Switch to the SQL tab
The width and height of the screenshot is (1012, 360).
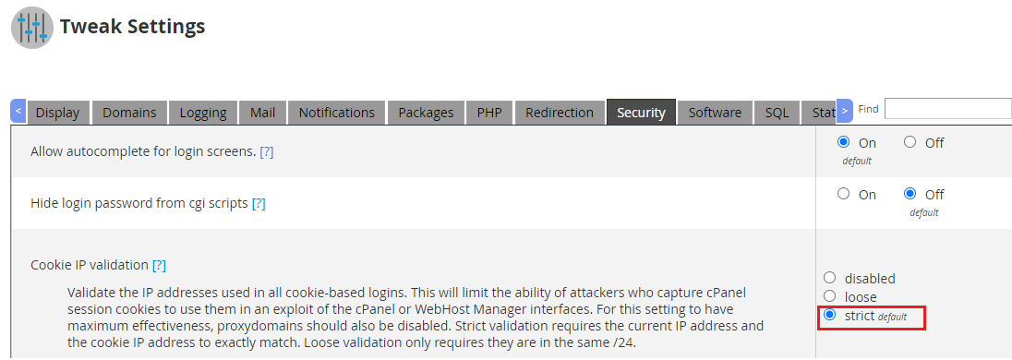point(777,113)
